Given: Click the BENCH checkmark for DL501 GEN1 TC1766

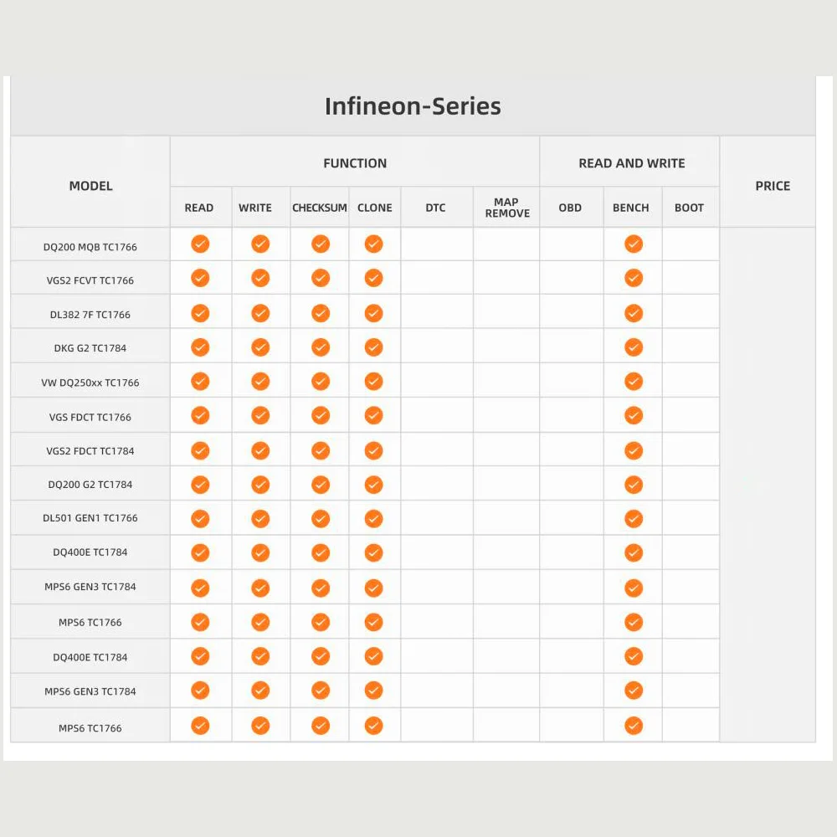Looking at the screenshot, I should click(634, 518).
